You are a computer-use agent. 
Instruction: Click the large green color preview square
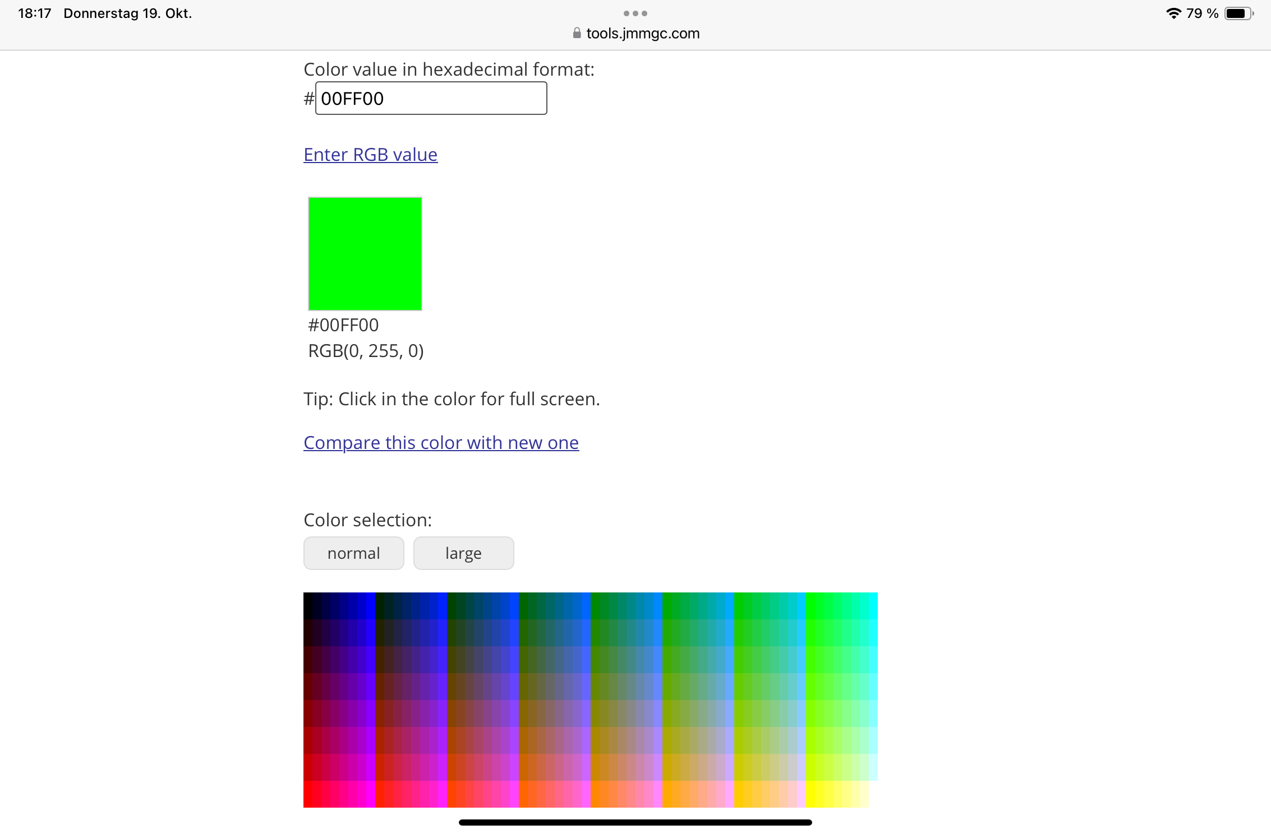tap(365, 254)
